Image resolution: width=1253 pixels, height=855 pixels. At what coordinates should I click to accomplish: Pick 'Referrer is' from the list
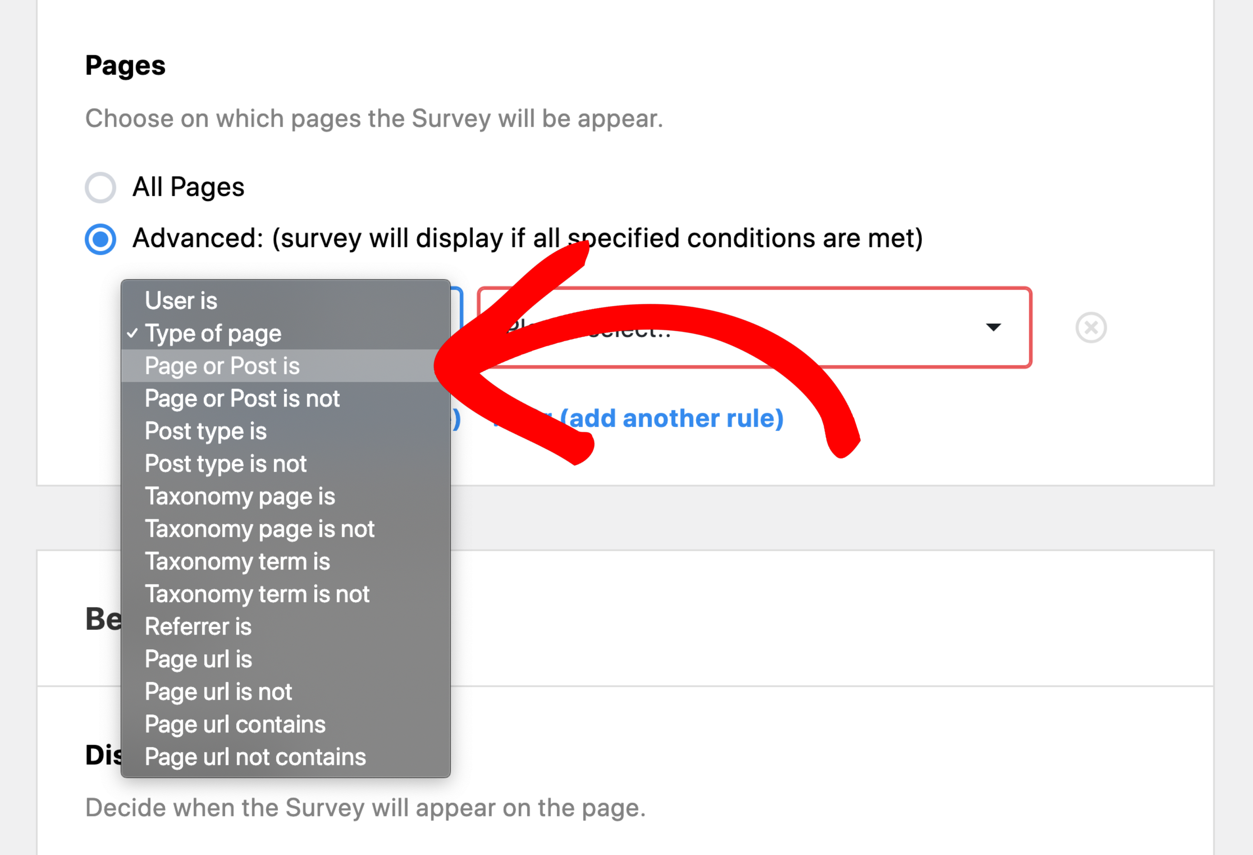(286, 627)
